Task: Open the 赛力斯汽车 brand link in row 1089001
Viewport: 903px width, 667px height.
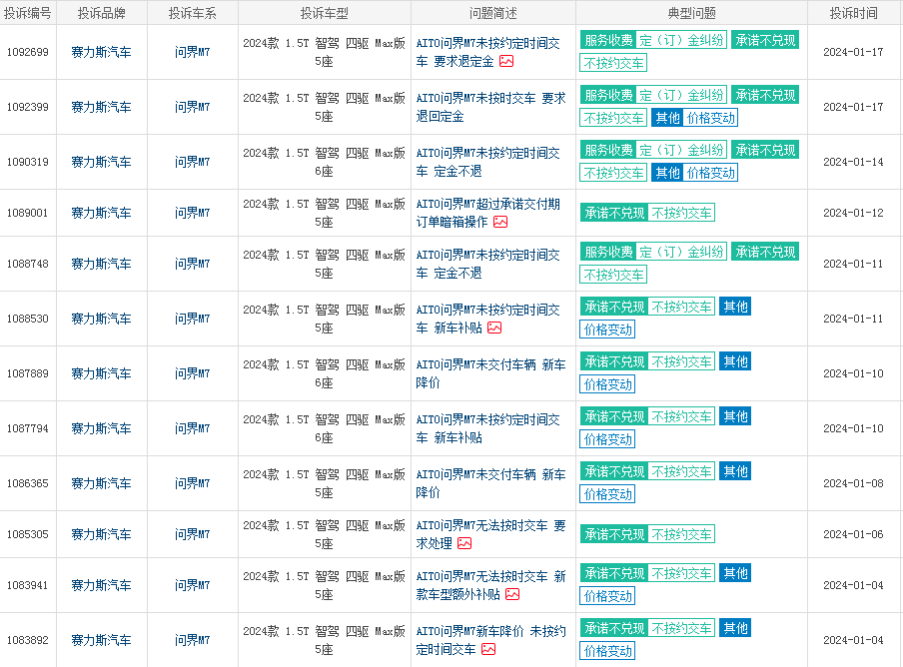Action: (101, 213)
